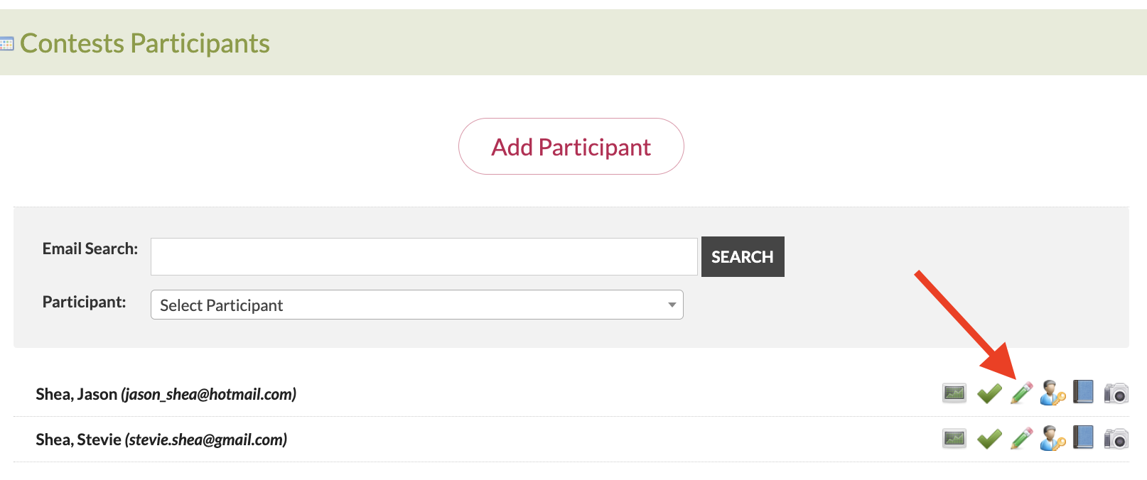The width and height of the screenshot is (1147, 480).
Task: Open the Select Participant dropdown
Action: click(416, 305)
